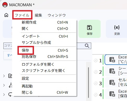
Task: Click the command list vertical scrollbar
Action: 89,82
